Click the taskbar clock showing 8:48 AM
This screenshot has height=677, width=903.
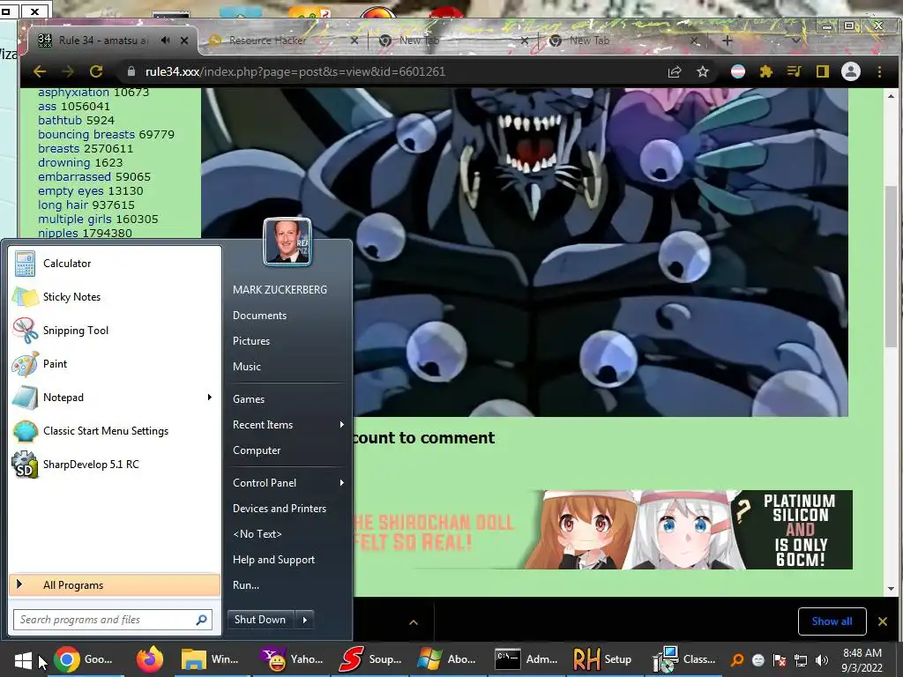coord(862,660)
